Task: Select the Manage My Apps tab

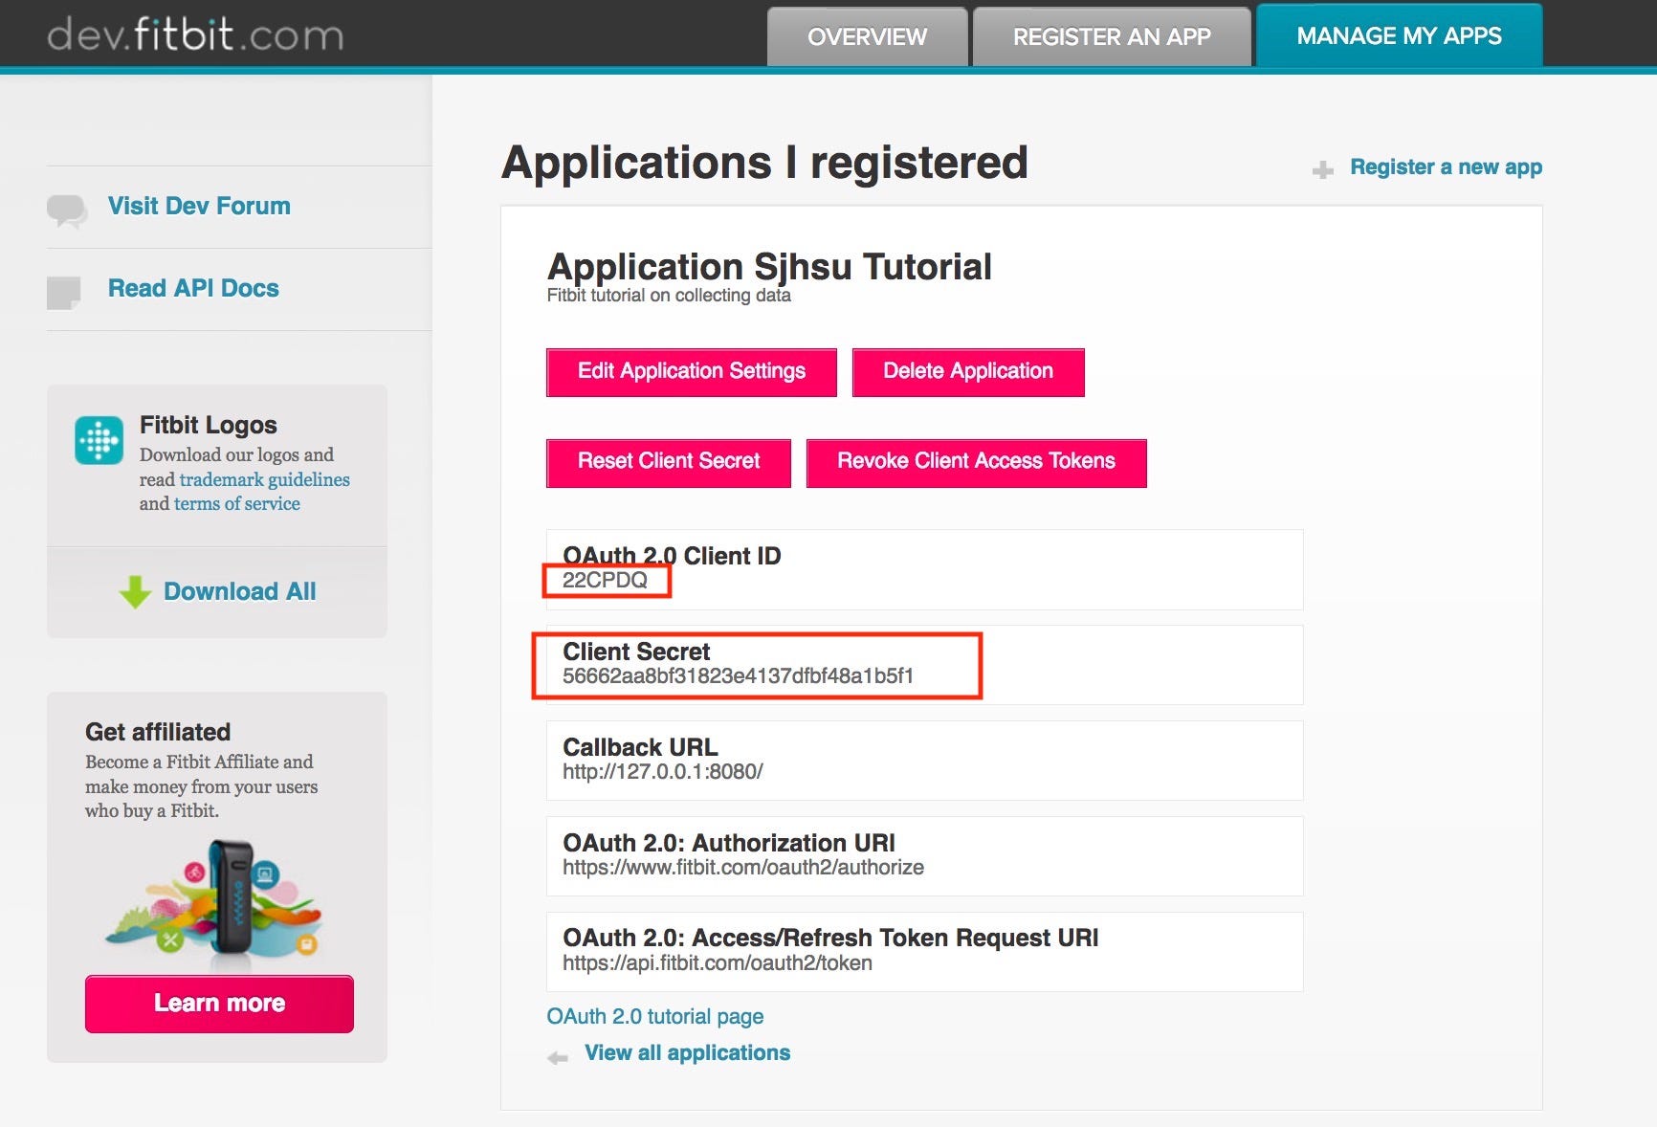Action: 1399,35
